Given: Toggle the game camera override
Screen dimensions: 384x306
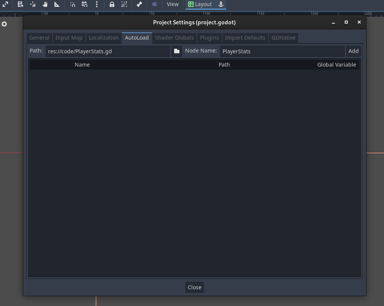Looking at the screenshot, I should [154, 4].
